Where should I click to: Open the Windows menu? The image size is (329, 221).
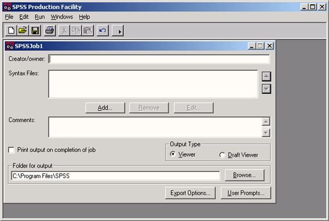[62, 17]
